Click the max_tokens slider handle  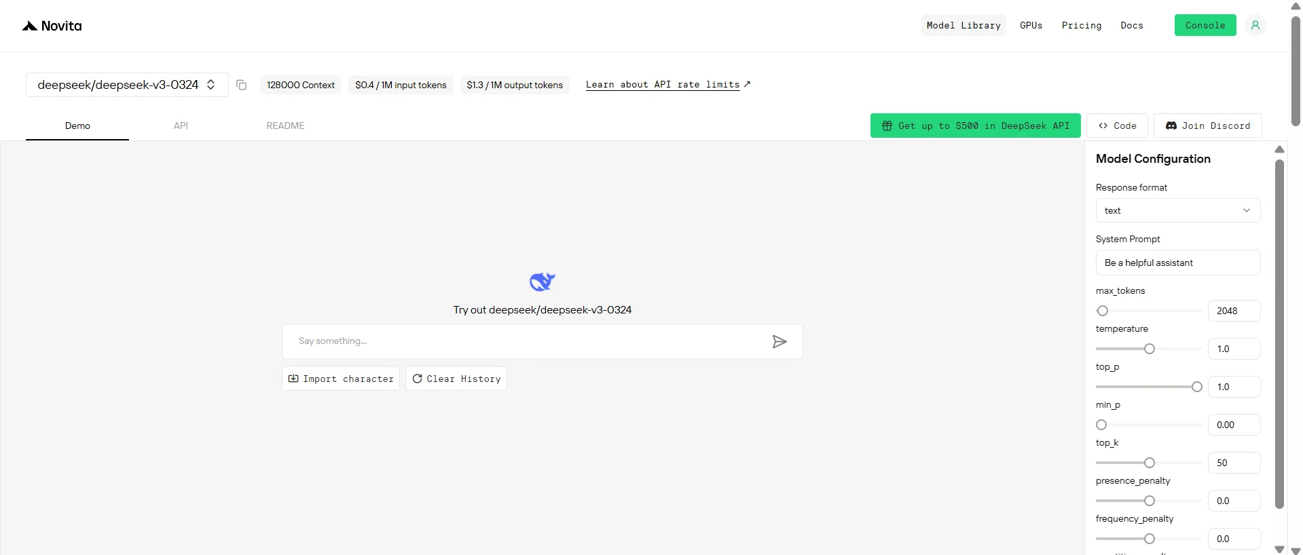click(x=1103, y=311)
